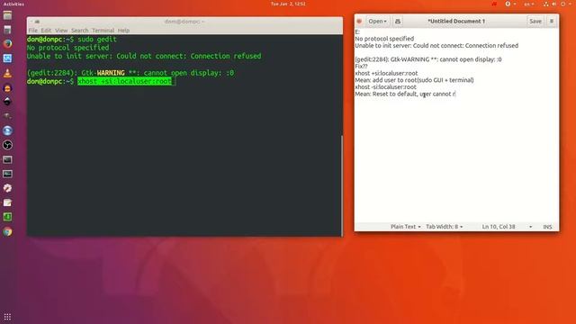This screenshot has width=576, height=324.
Task: Close the gedit window
Action: point(359,22)
